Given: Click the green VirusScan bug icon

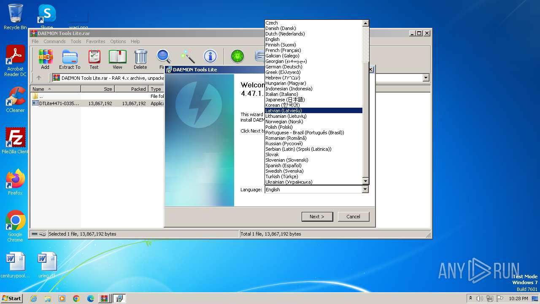Looking at the screenshot, I should coord(238,56).
